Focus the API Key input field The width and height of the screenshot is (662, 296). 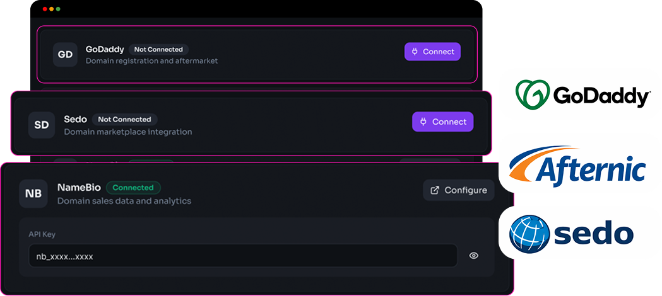(243, 256)
